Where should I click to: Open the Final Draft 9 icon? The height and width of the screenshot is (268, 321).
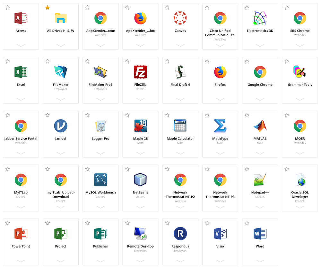[180, 72]
